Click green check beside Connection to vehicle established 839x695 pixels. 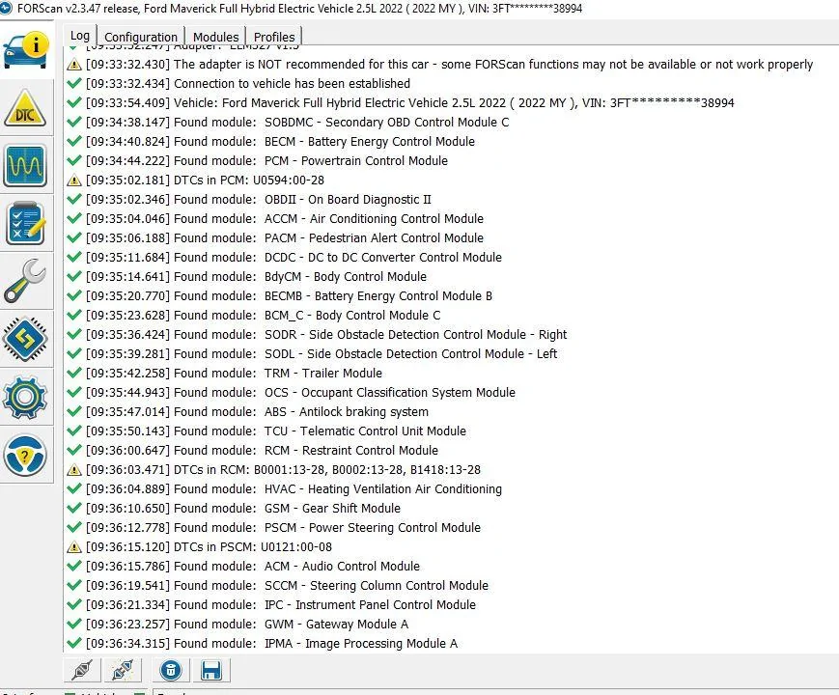73,83
